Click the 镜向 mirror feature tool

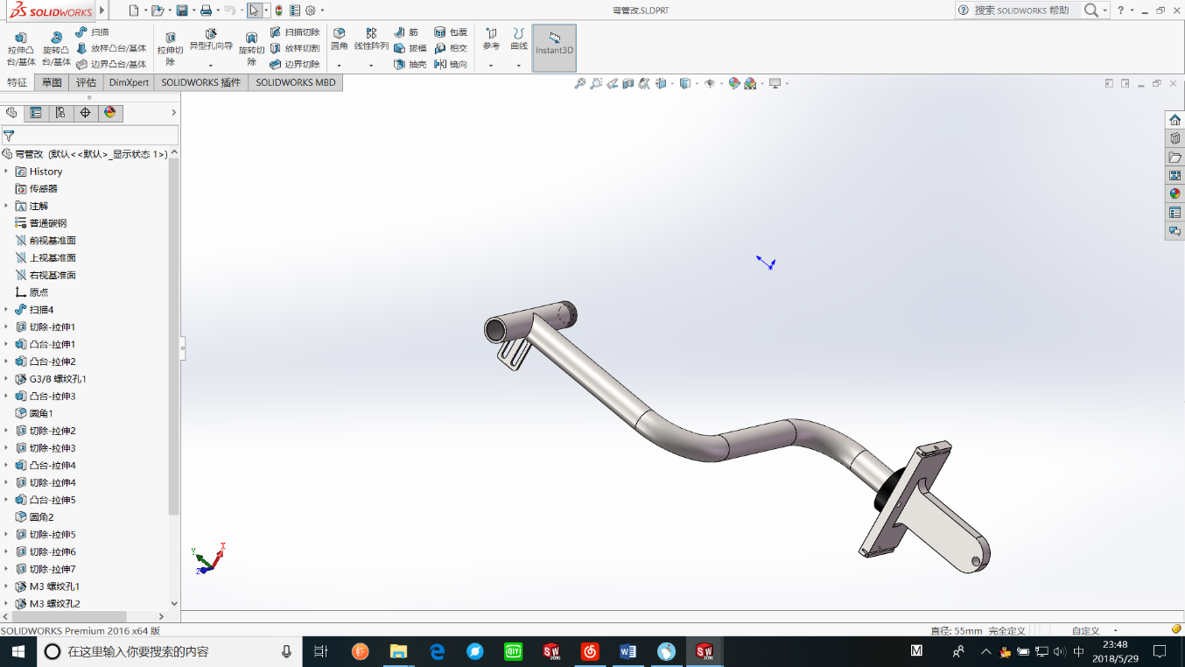(451, 64)
